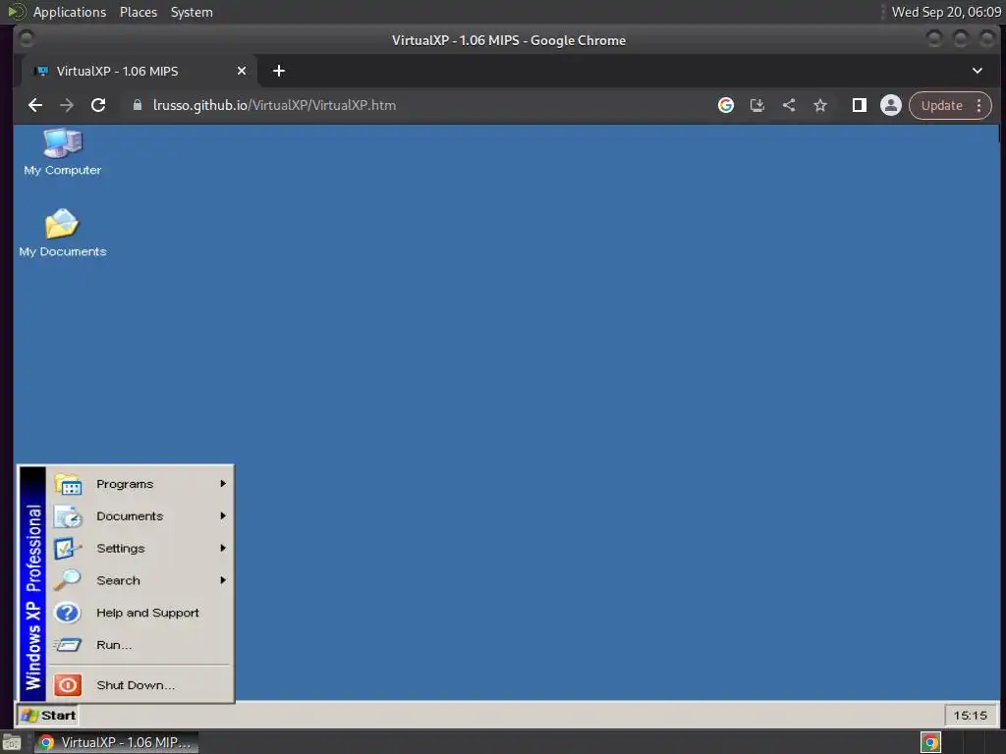Screen dimensions: 1006x754
Task: Click the Help question mark icon
Action: [68, 613]
